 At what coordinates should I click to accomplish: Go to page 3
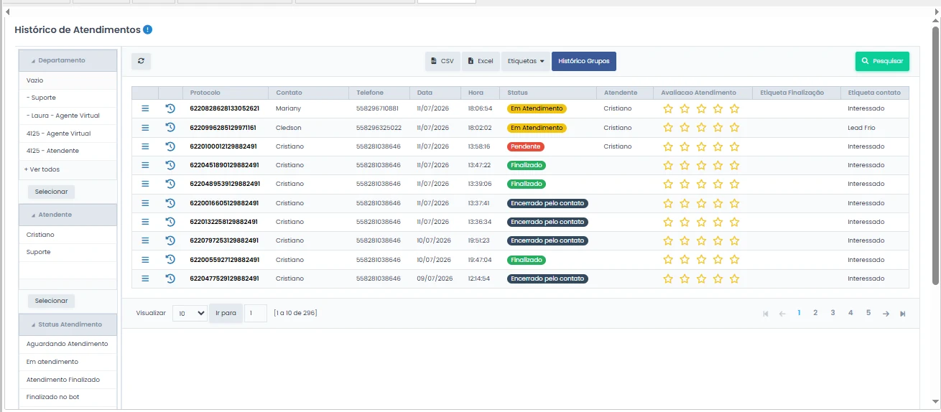coord(833,313)
